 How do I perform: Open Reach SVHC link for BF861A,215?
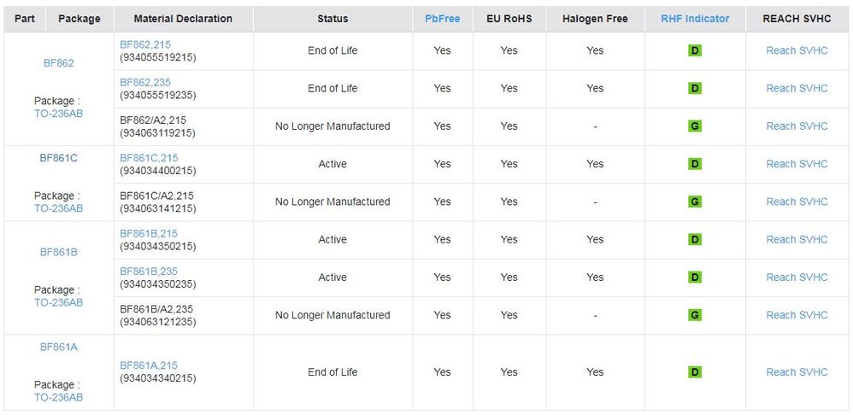(797, 372)
